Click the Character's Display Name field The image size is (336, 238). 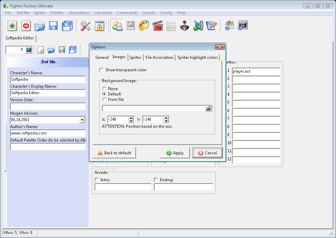[48, 93]
